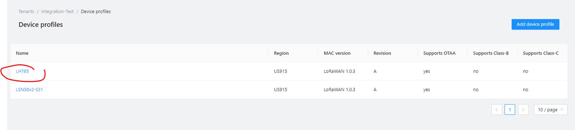This screenshot has height=130, width=575.
Task: Click LoRaWAN 1.0.3 in LSN50v2-S31 row
Action: pyautogui.click(x=339, y=90)
